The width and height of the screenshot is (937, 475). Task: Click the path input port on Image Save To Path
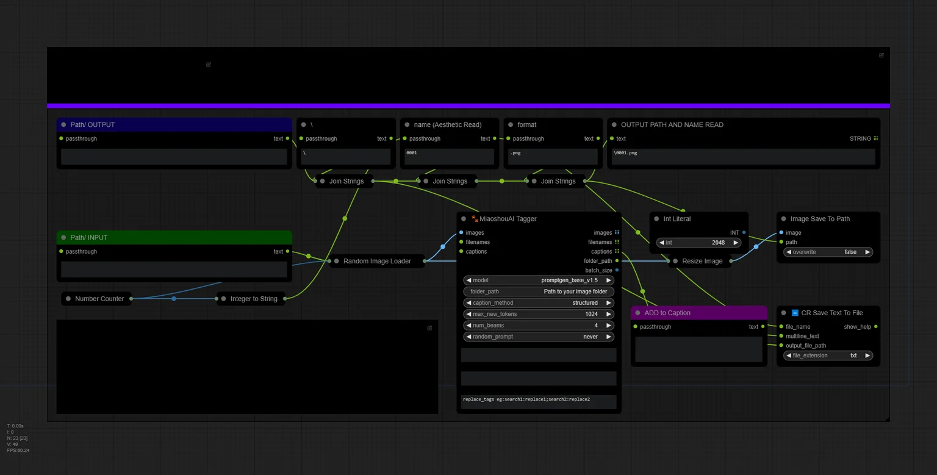pos(781,242)
